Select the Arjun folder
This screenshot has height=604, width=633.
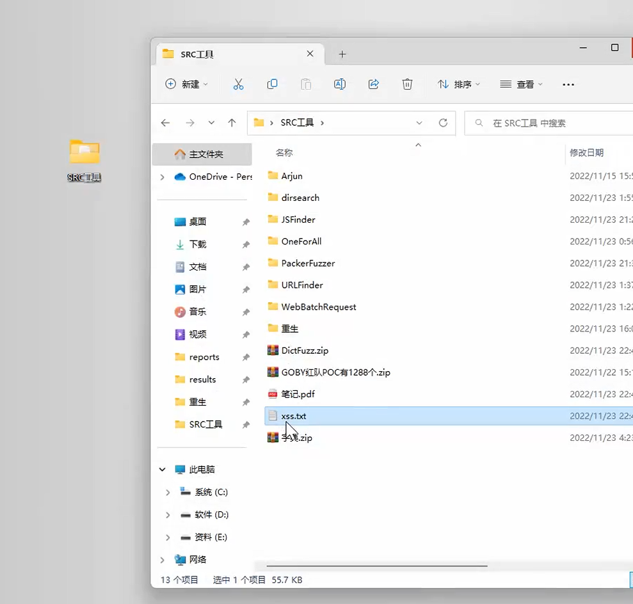point(285,176)
